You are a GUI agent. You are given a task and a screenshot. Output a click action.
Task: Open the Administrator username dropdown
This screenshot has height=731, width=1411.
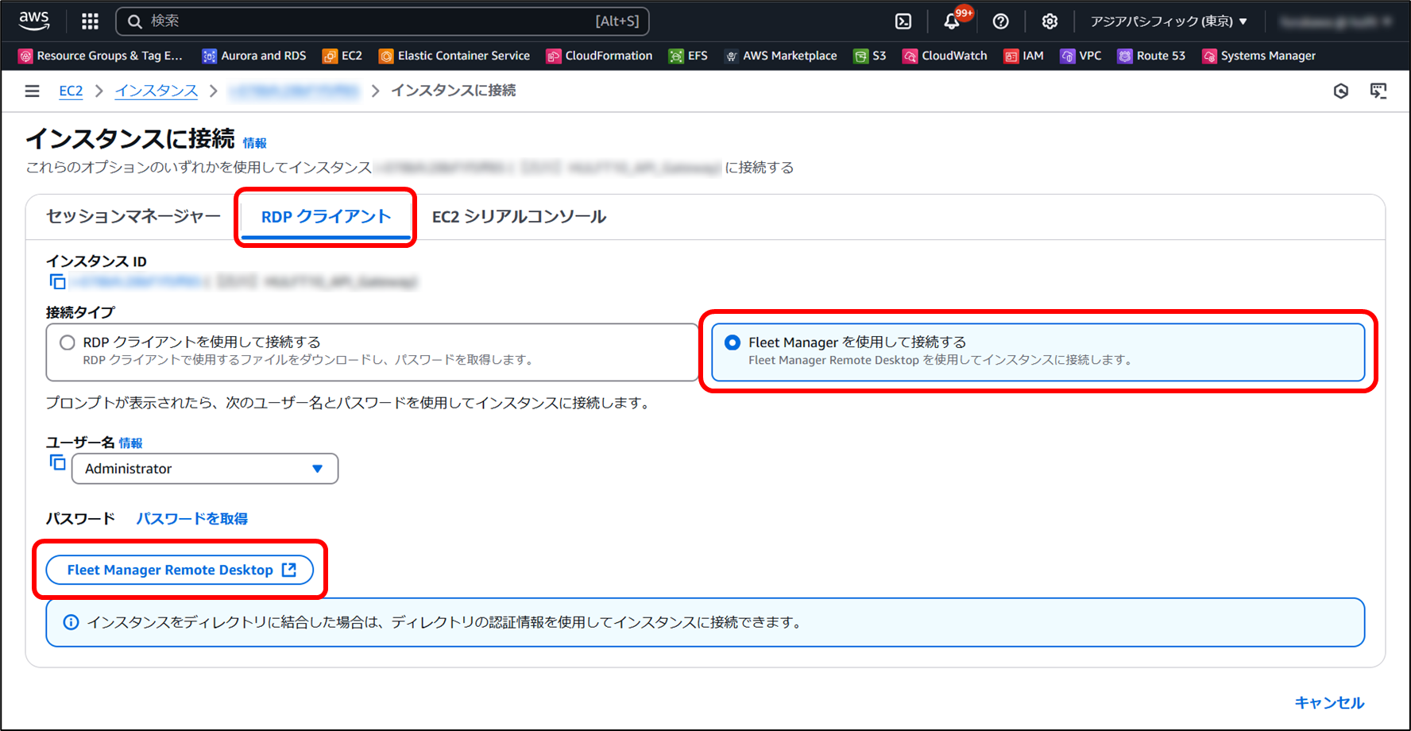(x=205, y=469)
